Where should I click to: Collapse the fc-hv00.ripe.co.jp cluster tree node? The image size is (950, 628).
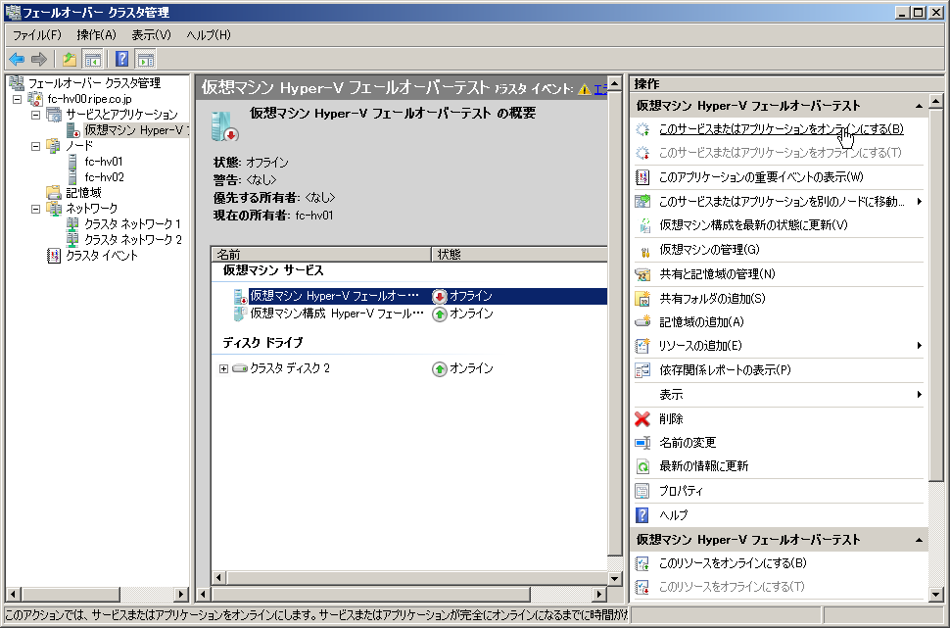(17, 99)
